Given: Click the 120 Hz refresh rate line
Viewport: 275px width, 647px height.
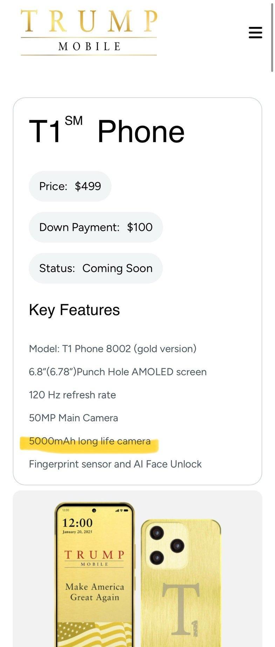Looking at the screenshot, I should 72,395.
